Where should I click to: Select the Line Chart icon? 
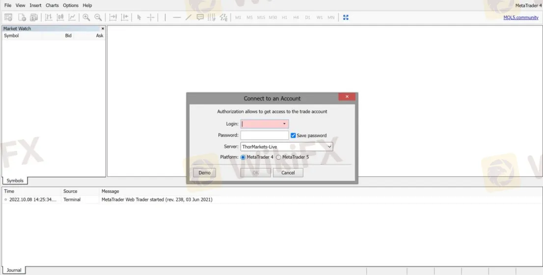(72, 17)
